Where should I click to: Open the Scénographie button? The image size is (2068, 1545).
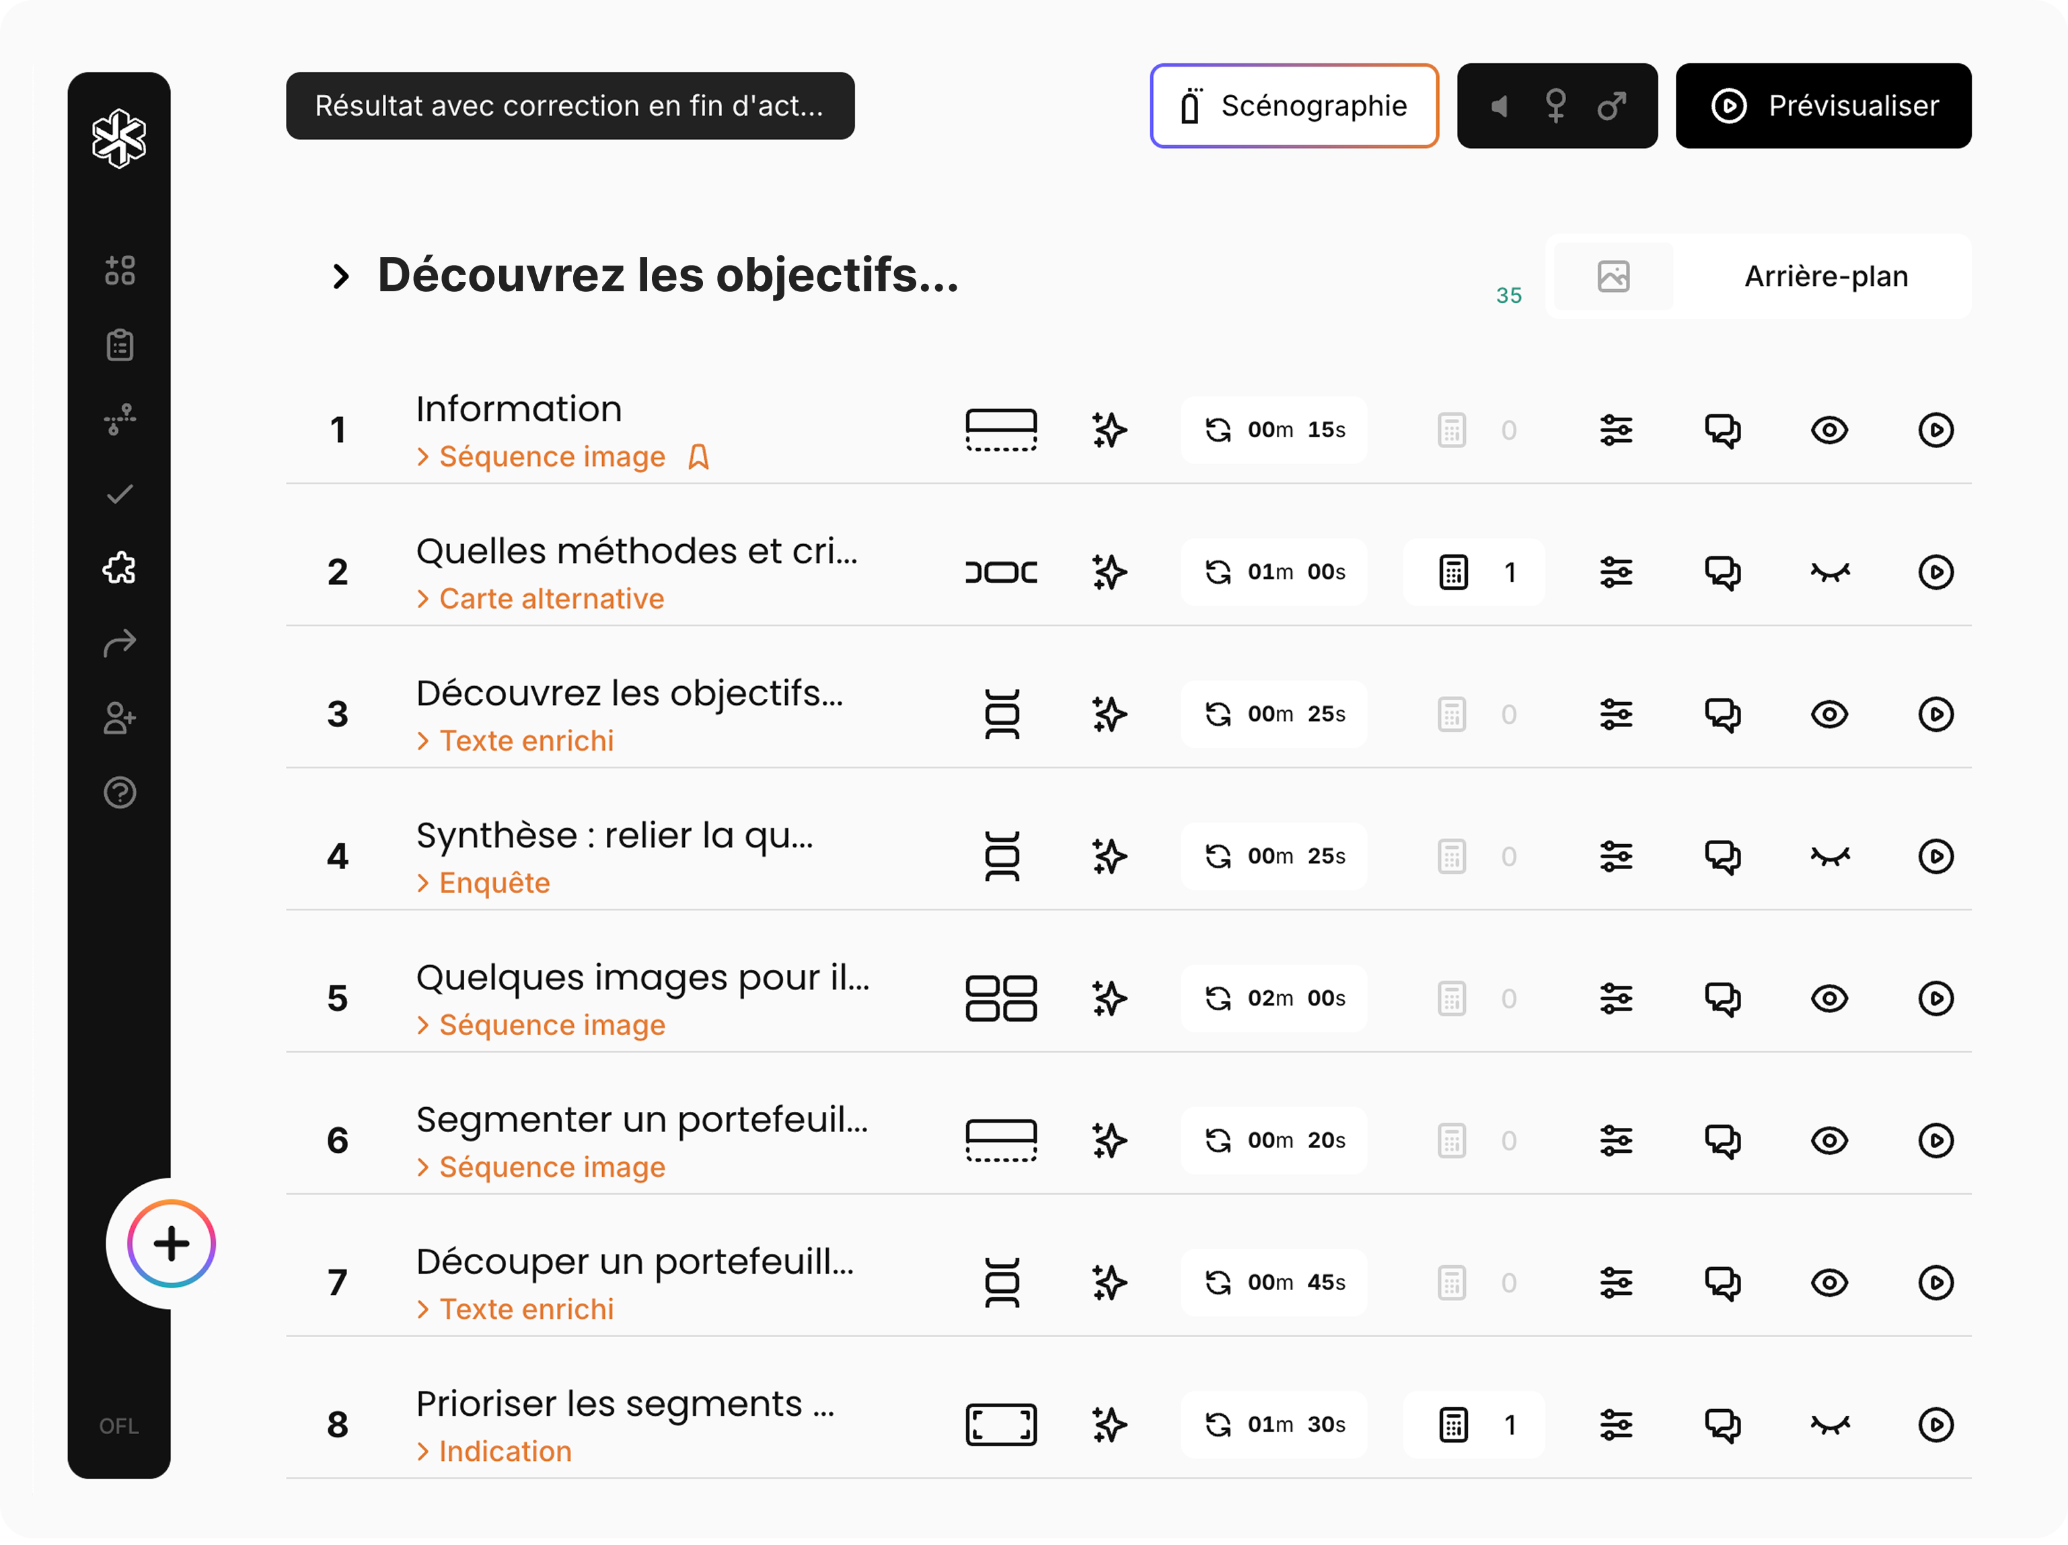(x=1293, y=106)
